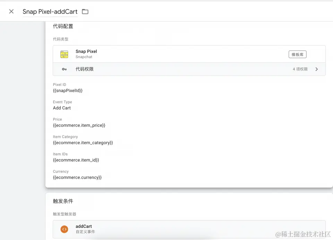
Task: Click the {{ecommerce.item_price}} value
Action: click(x=79, y=125)
